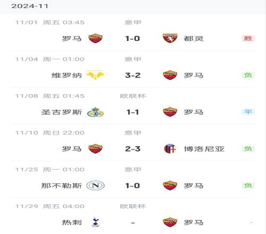Click the red 胜 result badge
This screenshot has width=266, height=234.
tap(248, 38)
